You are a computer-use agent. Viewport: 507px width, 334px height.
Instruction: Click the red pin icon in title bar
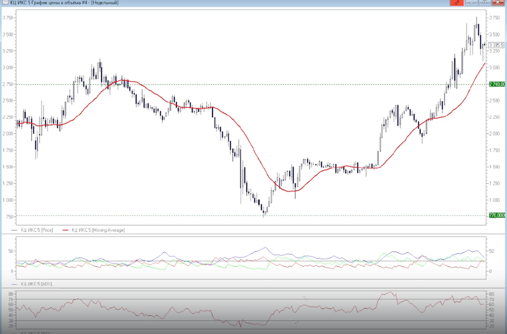pyautogui.click(x=457, y=3)
